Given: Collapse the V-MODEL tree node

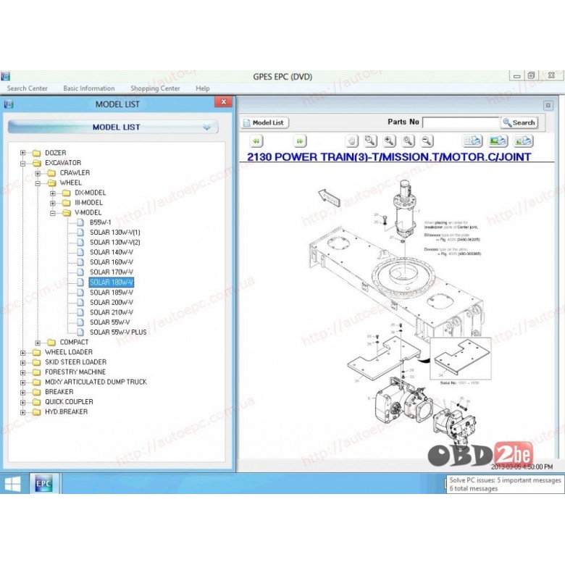Looking at the screenshot, I should tap(53, 213).
